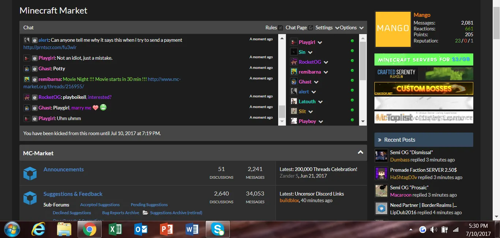The height and width of the screenshot is (238, 500).
Task: Click Ha5htagD3v's avatar in Recent Posts
Action: point(381,173)
